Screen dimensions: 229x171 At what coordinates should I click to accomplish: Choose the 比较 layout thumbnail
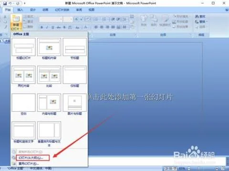pyautogui.click(x=49, y=75)
